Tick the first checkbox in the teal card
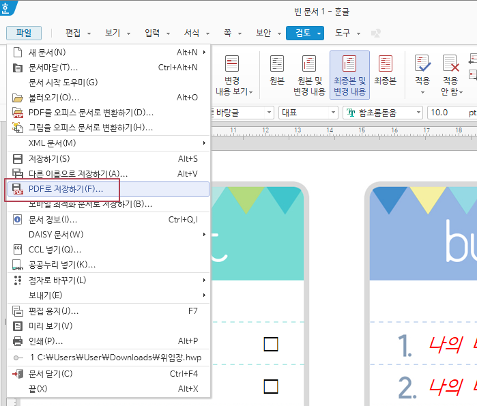 pyautogui.click(x=271, y=345)
